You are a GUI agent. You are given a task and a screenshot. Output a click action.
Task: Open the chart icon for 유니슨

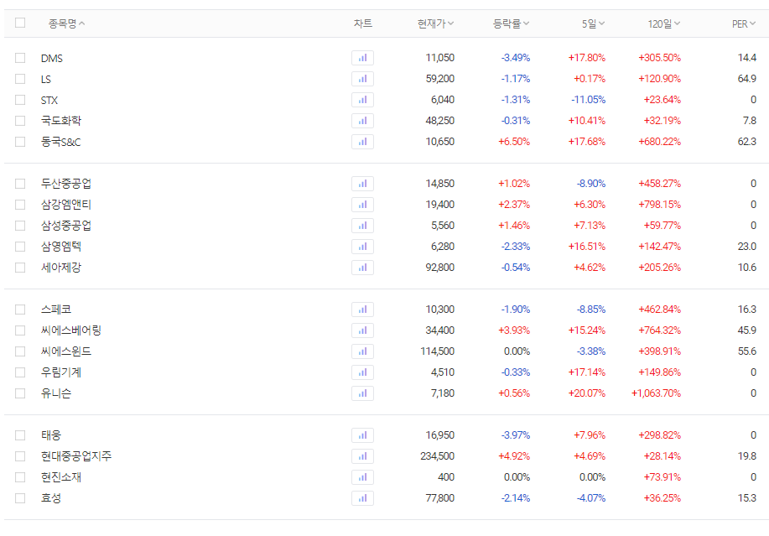[x=362, y=393]
